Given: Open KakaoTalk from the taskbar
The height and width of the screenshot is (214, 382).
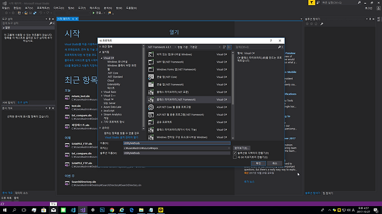Looking at the screenshot, I should pos(161,210).
